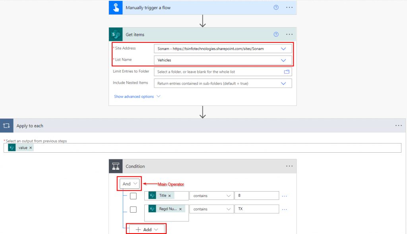Viewport: 407px width, 234px height.
Task: Open more options for Apply to each
Action: tap(398, 126)
